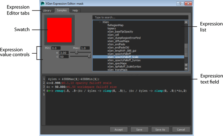The image size is (223, 136).
Task: Open the window help question-mark button
Action: coord(180,3)
